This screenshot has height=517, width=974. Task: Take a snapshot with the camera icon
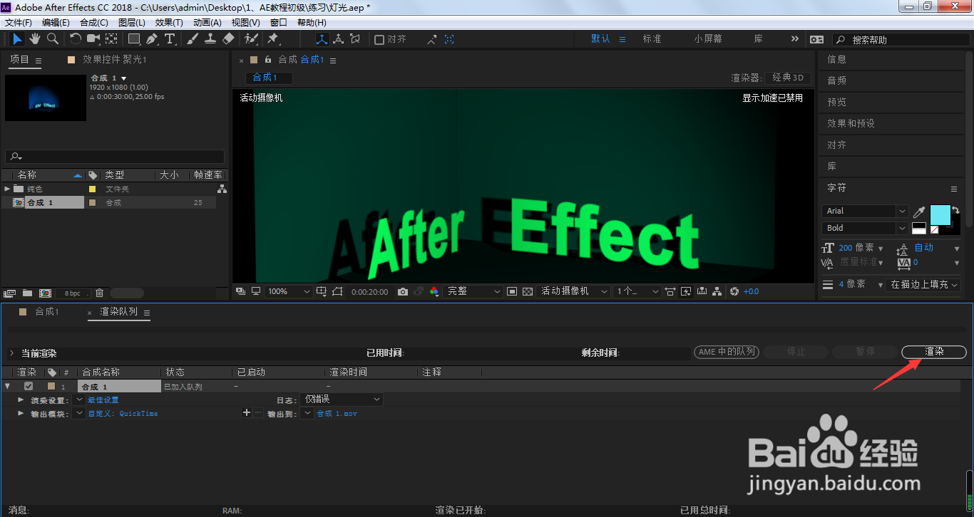coord(403,291)
